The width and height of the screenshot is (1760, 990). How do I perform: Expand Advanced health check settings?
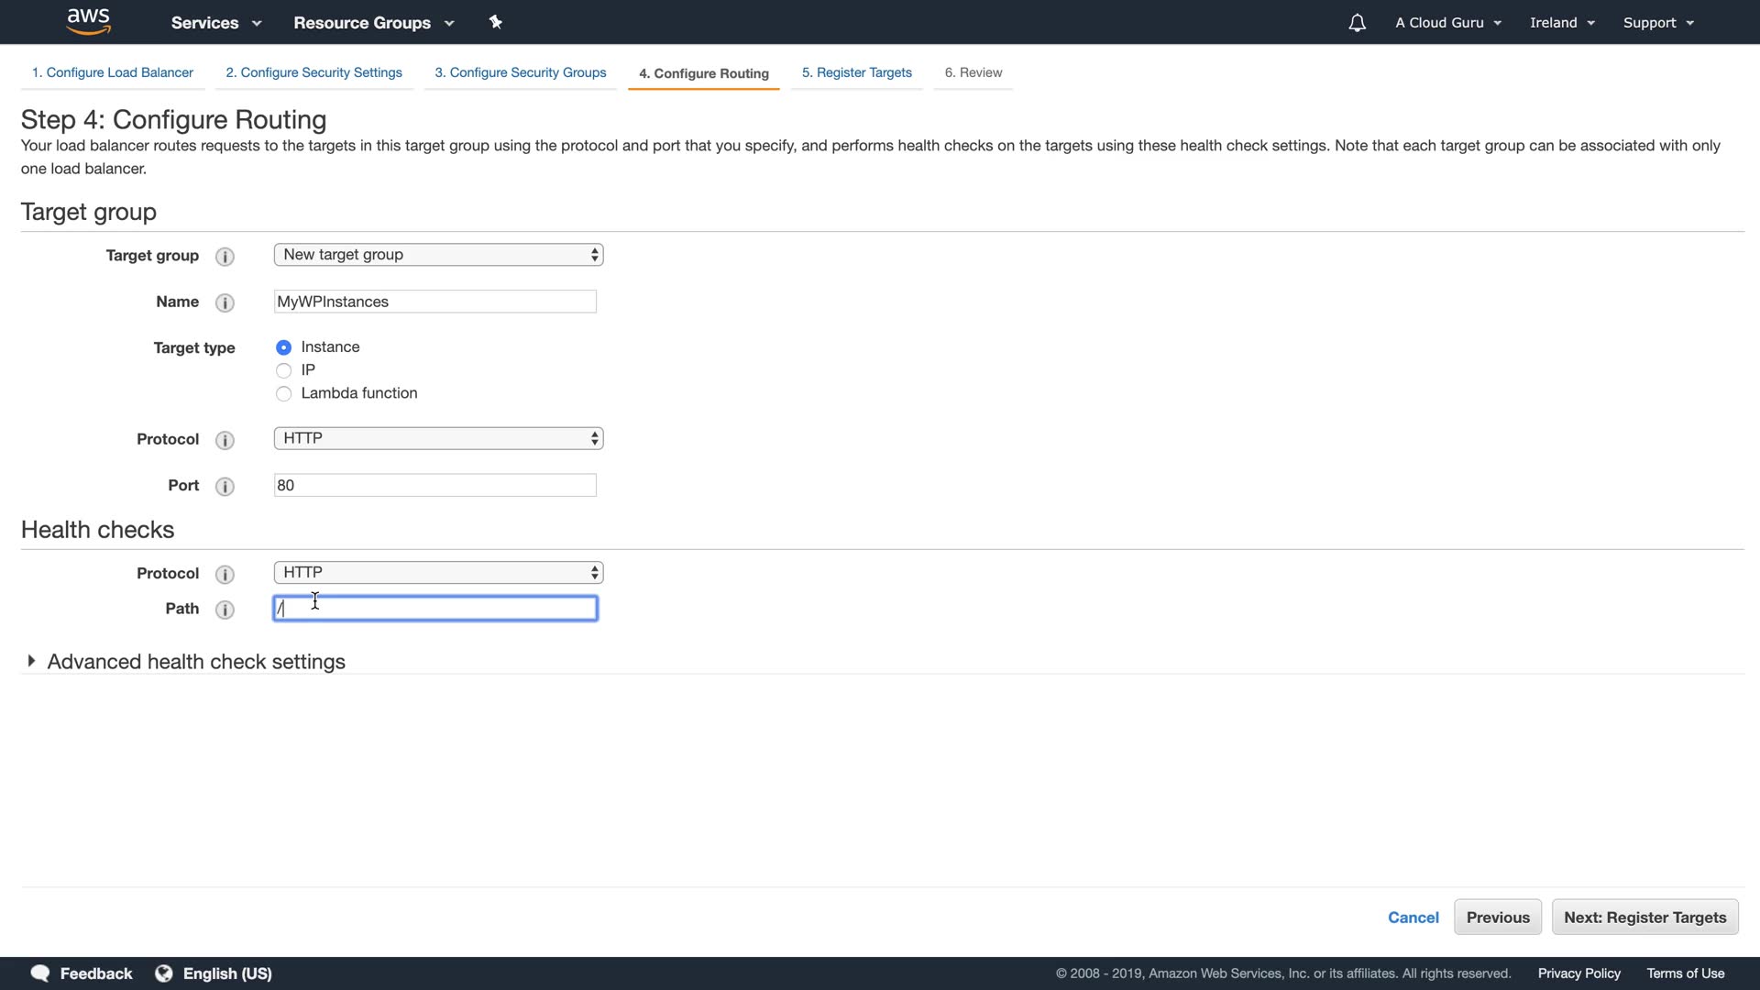pos(195,662)
